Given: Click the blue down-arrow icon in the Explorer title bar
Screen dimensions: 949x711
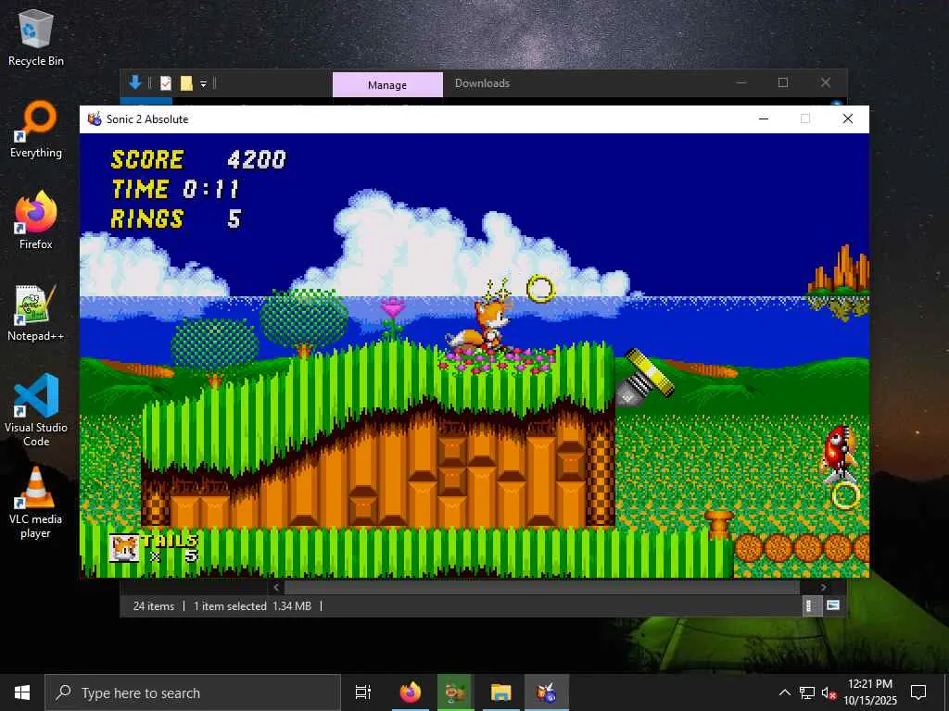Looking at the screenshot, I should (x=135, y=82).
